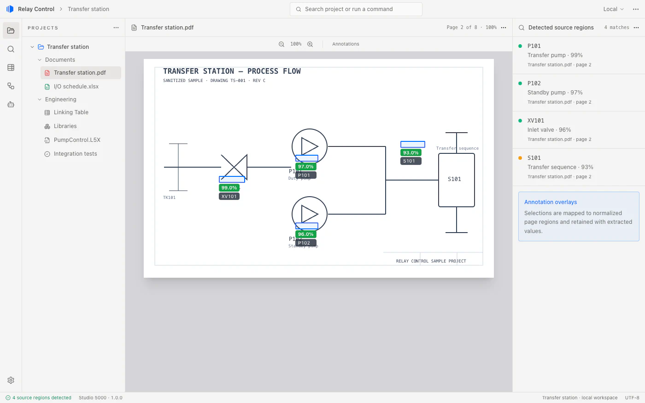Select the P102 Standby pump match
Image resolution: width=645 pixels, height=403 pixels.
(x=579, y=93)
